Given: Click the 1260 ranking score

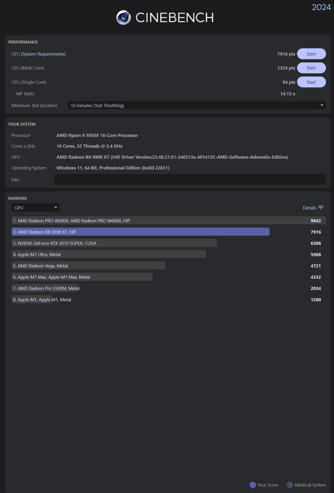Looking at the screenshot, I should (316, 300).
